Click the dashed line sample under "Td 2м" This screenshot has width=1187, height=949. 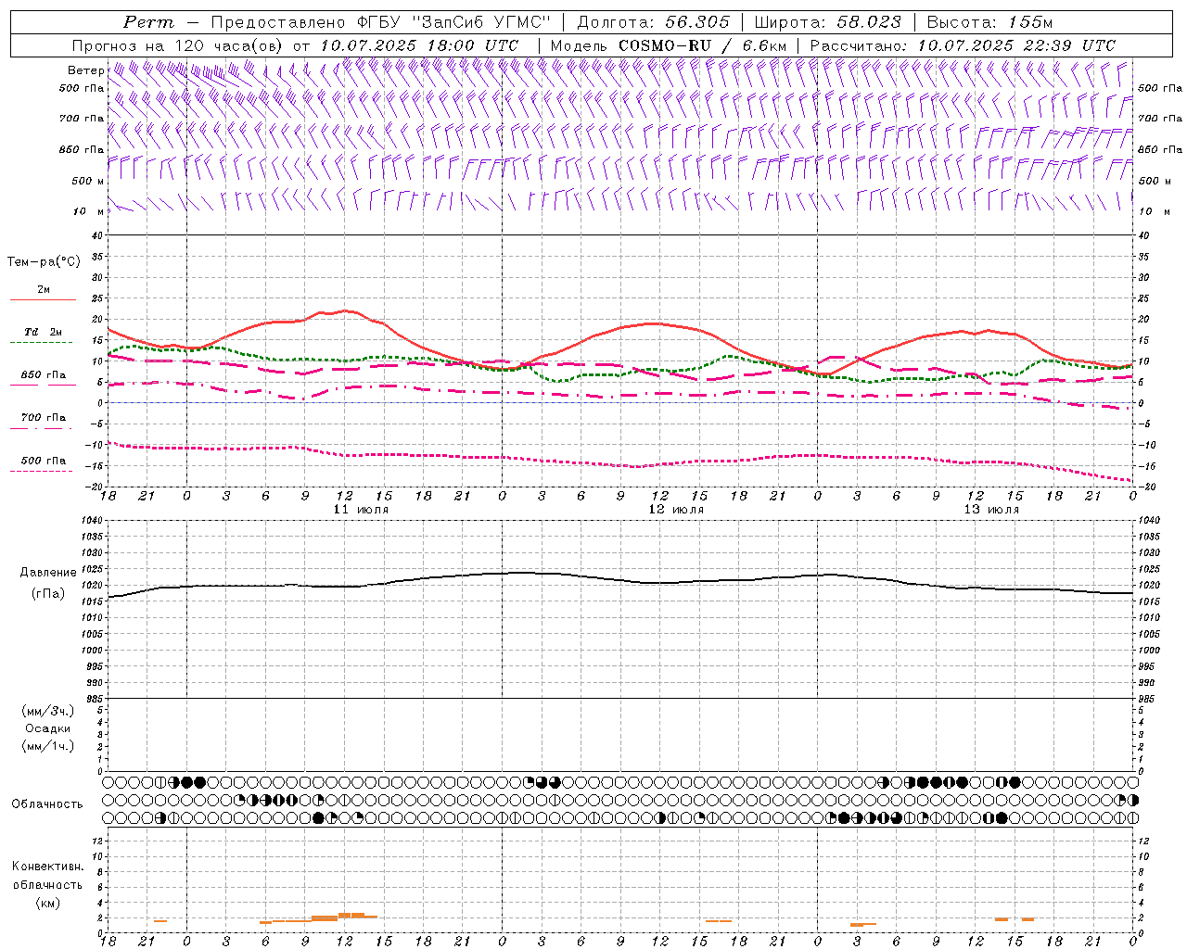click(41, 343)
